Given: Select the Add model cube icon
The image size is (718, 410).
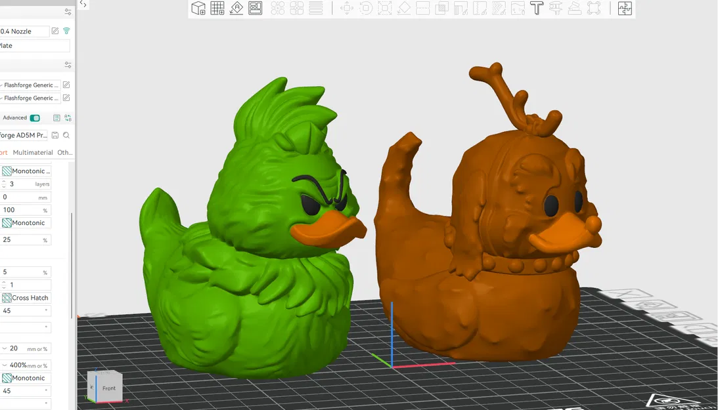Looking at the screenshot, I should coord(198,8).
